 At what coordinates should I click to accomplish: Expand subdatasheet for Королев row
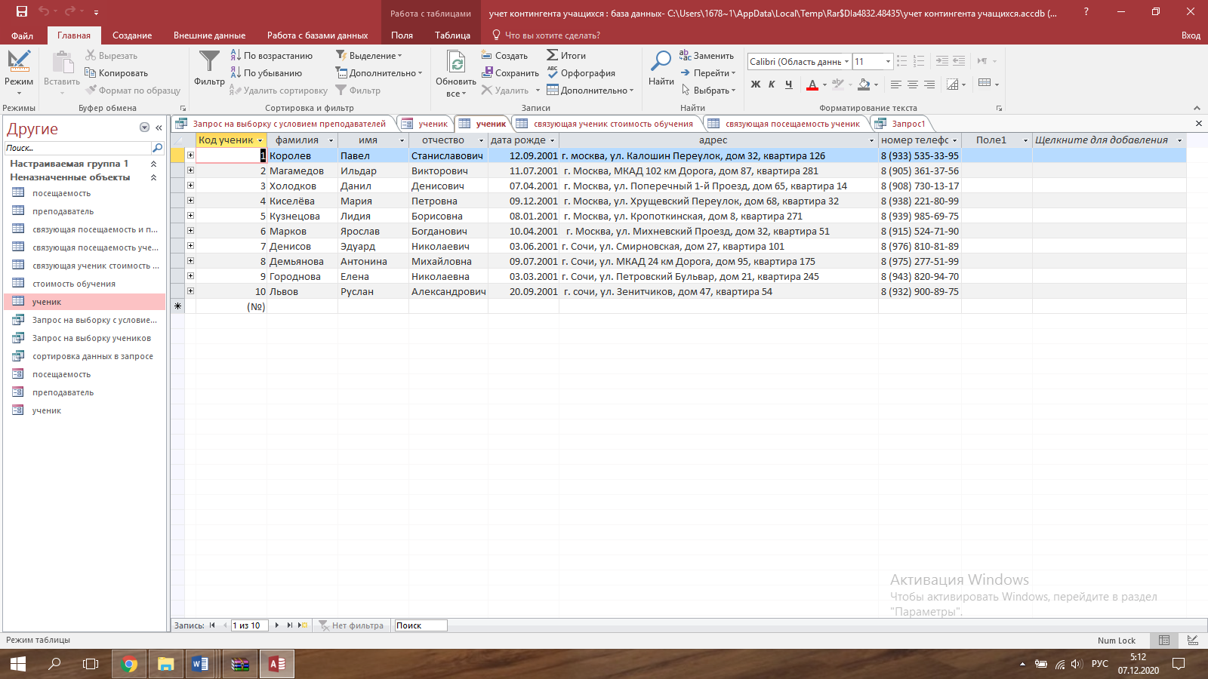pyautogui.click(x=190, y=155)
